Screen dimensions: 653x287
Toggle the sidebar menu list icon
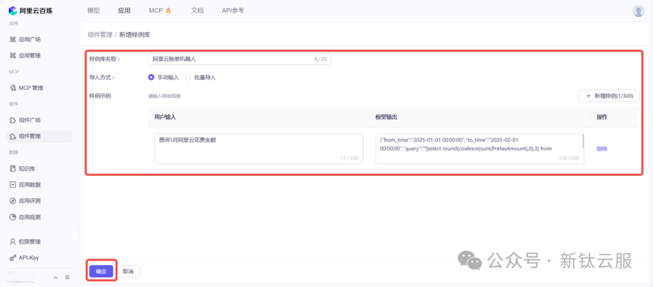click(x=67, y=277)
